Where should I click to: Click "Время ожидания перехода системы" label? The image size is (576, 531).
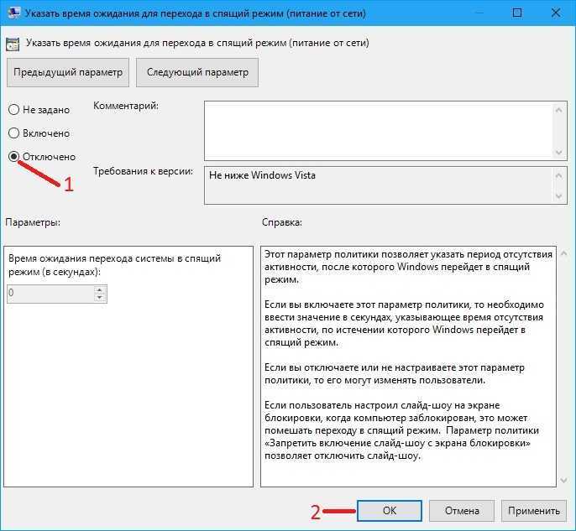[x=114, y=265]
